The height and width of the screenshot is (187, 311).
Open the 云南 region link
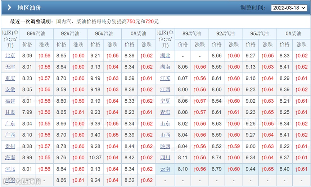pyautogui.click(x=165, y=169)
